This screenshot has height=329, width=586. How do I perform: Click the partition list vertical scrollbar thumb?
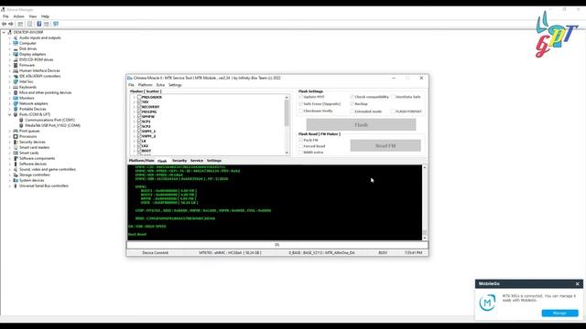coord(287,112)
